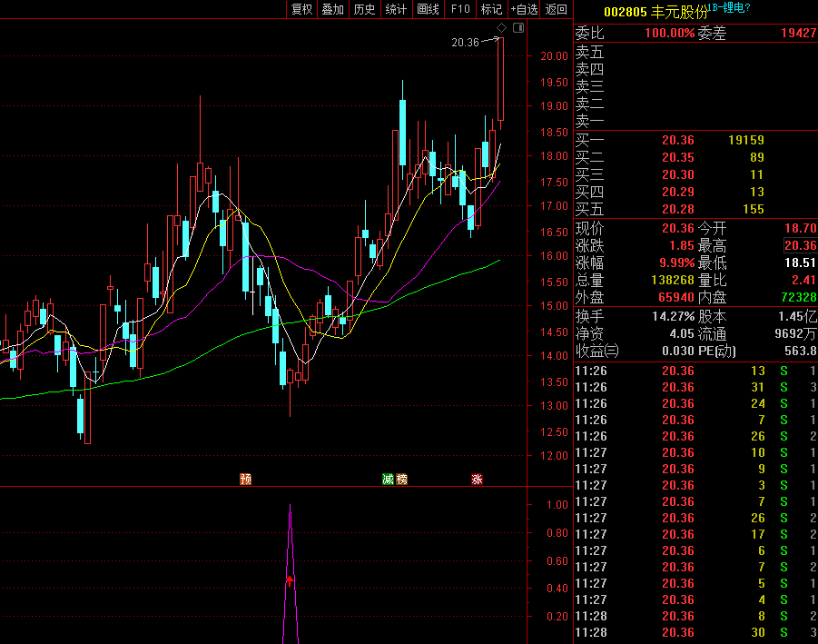Click the latest limit-up candlestick

(501, 79)
